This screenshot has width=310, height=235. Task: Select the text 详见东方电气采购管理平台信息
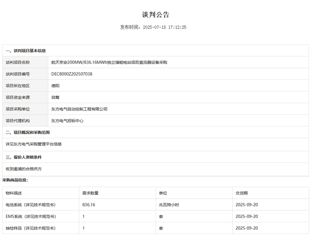34,144
